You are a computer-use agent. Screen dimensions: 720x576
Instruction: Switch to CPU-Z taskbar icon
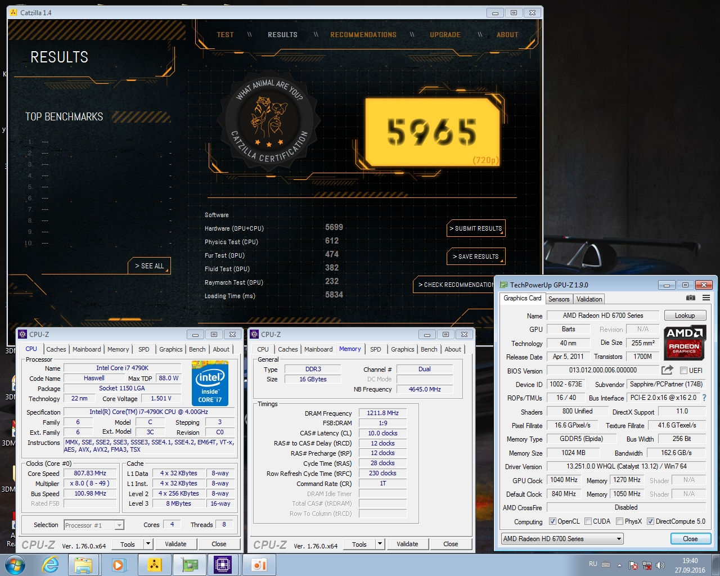pyautogui.click(x=223, y=565)
